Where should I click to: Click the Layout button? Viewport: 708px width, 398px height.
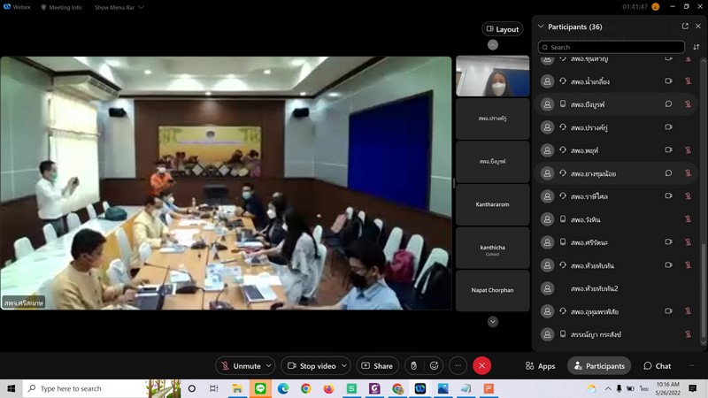pyautogui.click(x=502, y=29)
